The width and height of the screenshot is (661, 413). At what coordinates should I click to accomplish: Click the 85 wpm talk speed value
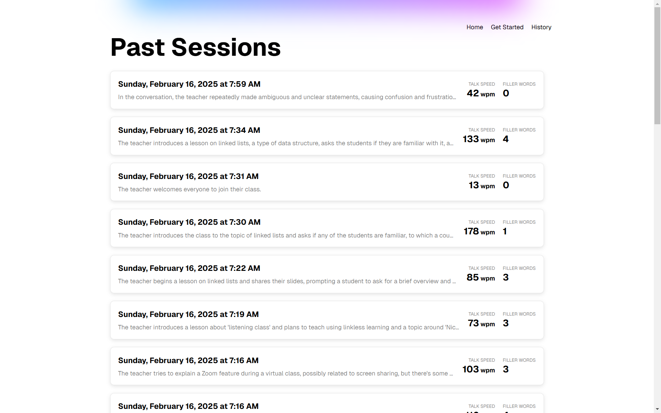click(x=481, y=277)
